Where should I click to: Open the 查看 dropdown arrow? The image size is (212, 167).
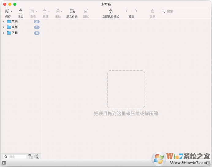(x=36, y=11)
